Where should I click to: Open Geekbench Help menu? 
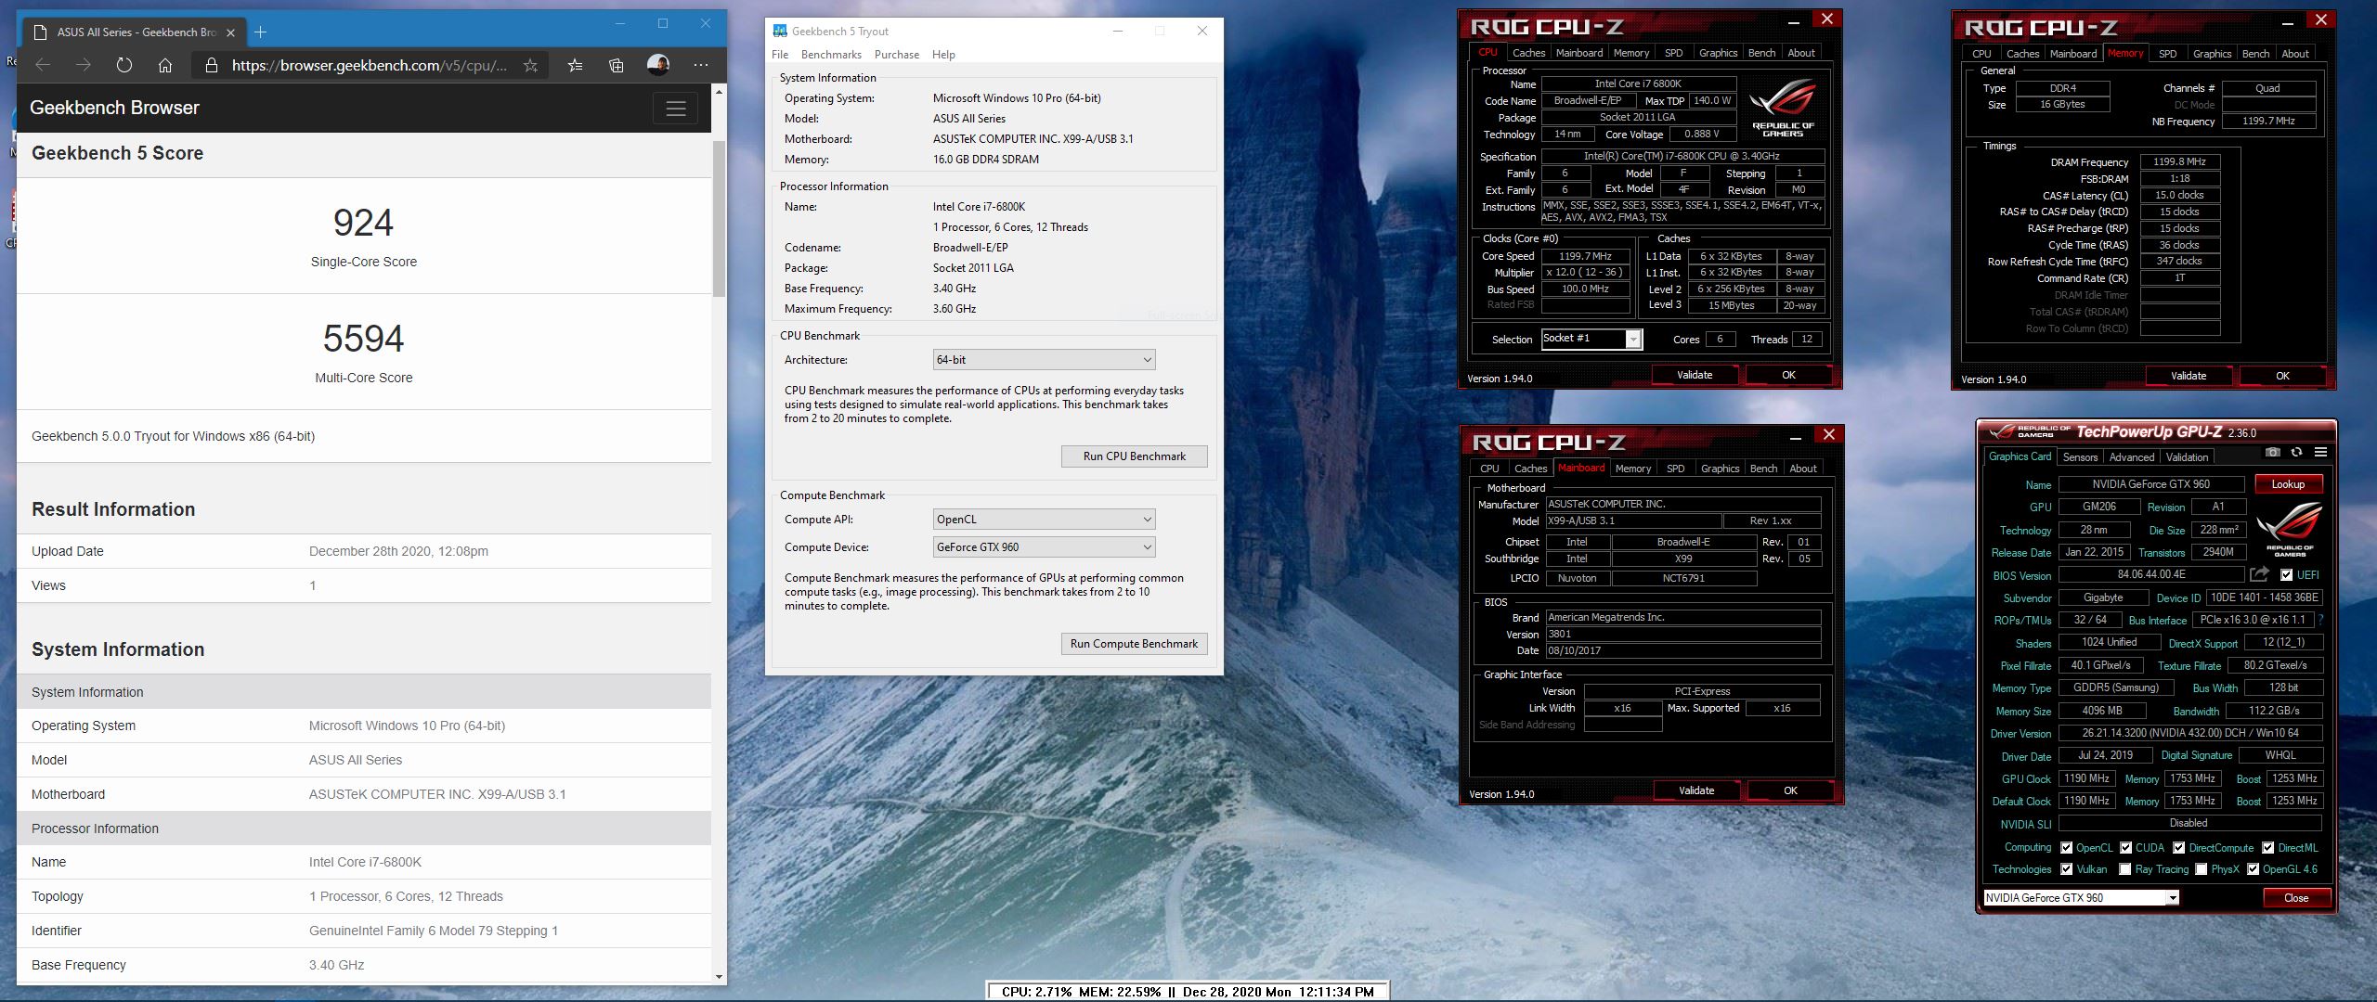point(943,55)
